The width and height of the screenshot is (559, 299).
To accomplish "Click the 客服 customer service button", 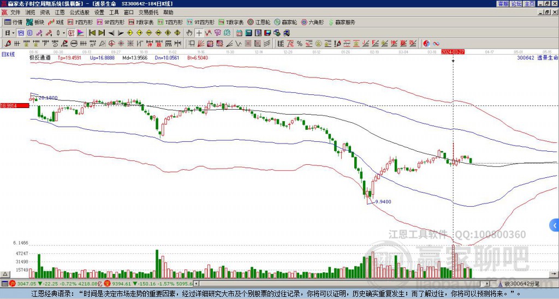I will coord(503,4).
